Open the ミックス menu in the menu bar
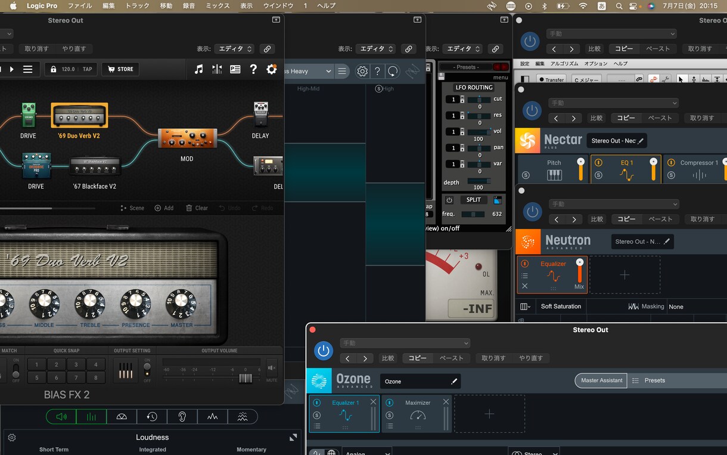 click(x=218, y=6)
